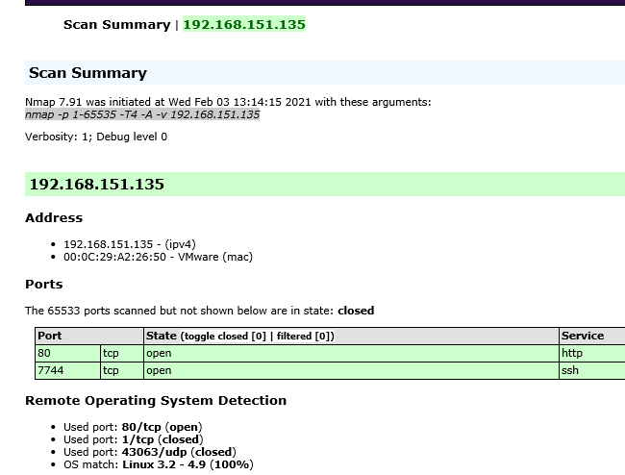Click the VMware MAC address entry
Image resolution: width=625 pixels, height=475 pixels.
pos(158,257)
